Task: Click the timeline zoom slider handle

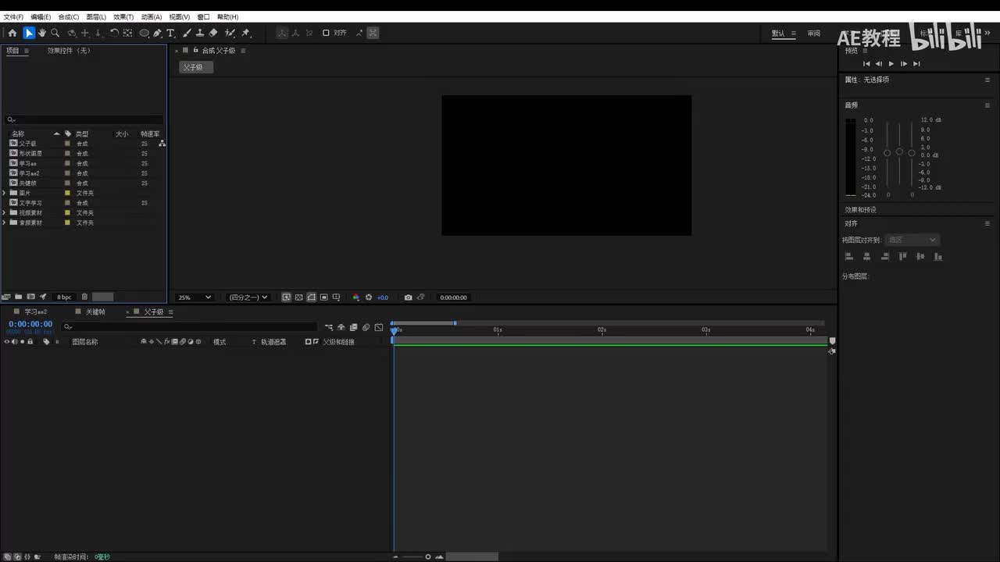Action: point(428,557)
